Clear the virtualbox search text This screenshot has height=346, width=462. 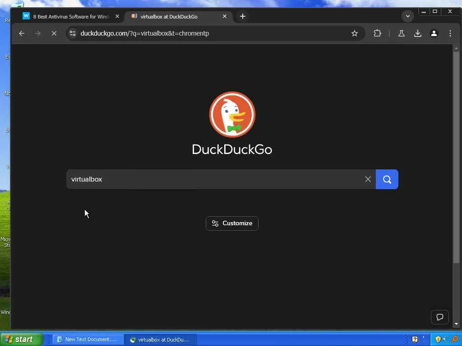click(x=368, y=179)
